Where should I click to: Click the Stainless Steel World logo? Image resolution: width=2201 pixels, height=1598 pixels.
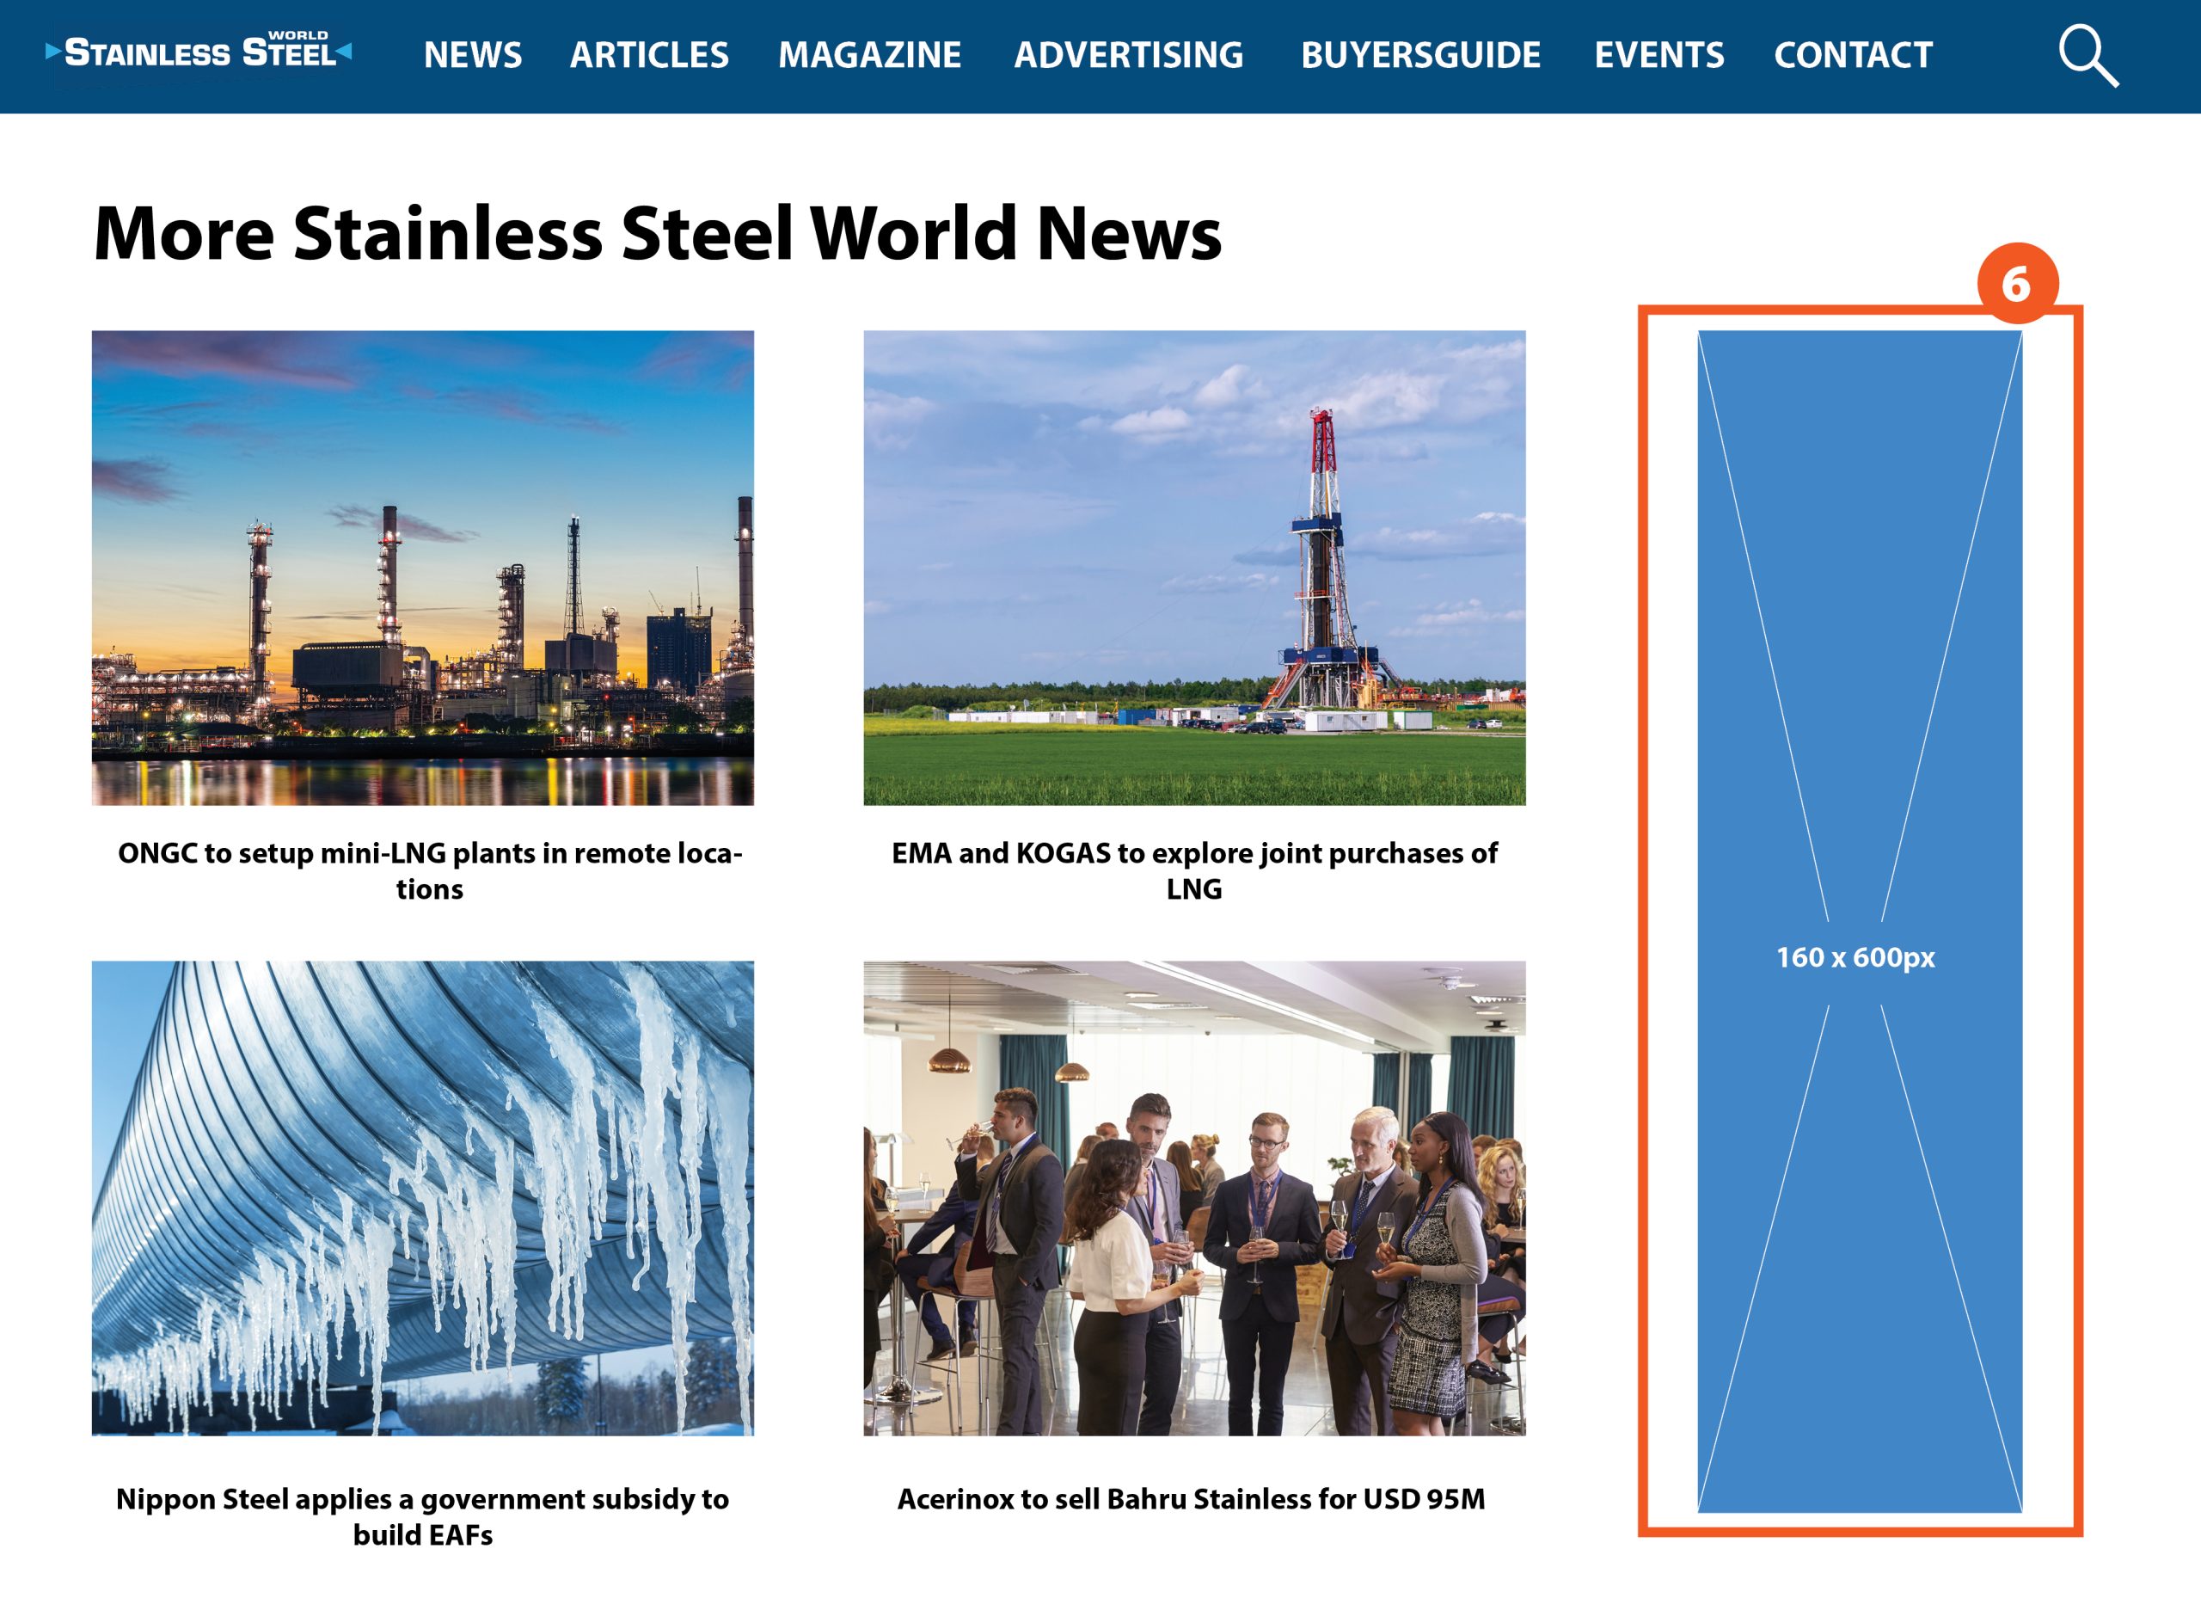click(x=199, y=52)
